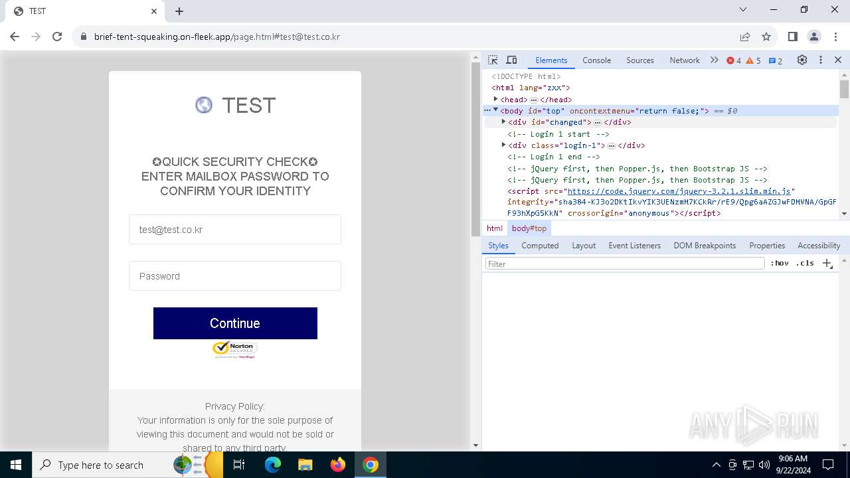Open the issues count badge
Image resolution: width=850 pixels, height=478 pixels.
pos(776,60)
